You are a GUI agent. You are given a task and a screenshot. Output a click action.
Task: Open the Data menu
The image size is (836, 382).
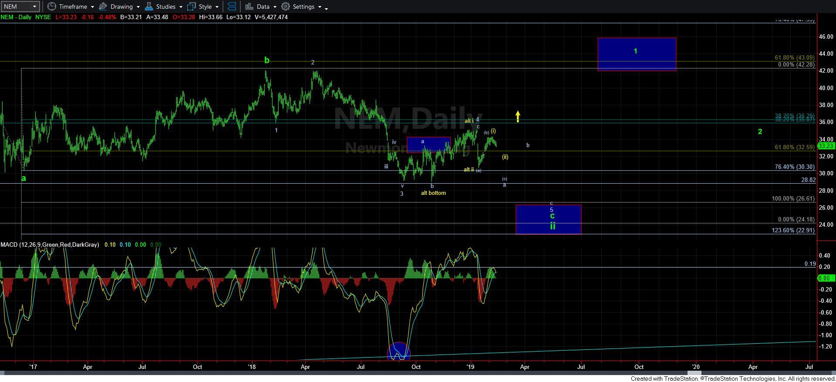tap(260, 7)
